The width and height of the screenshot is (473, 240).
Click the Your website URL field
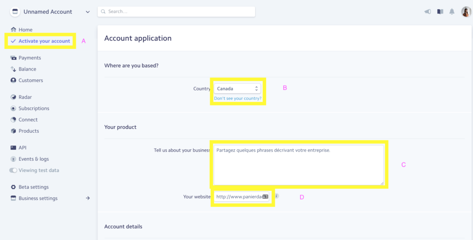point(241,197)
